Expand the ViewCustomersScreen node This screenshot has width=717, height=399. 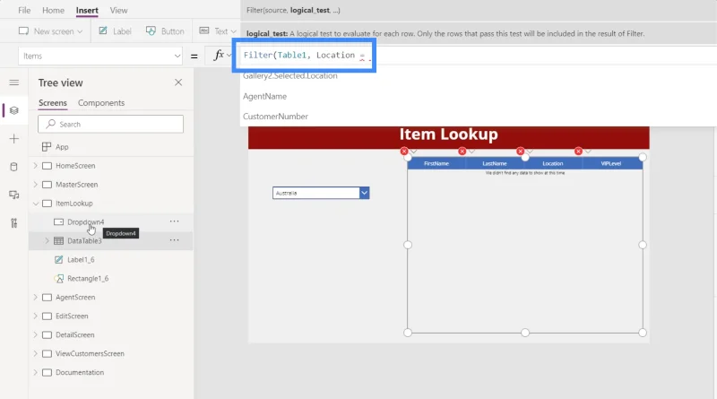pyautogui.click(x=36, y=353)
